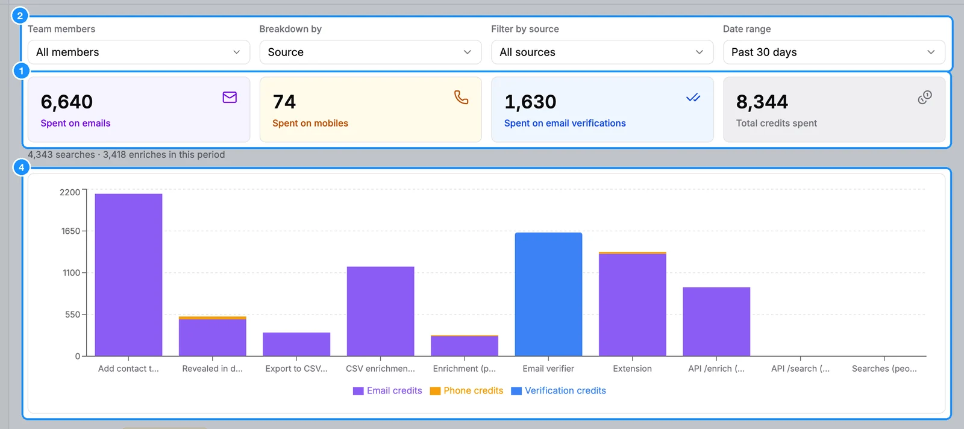
Task: Open the Team members dropdown
Action: click(139, 52)
